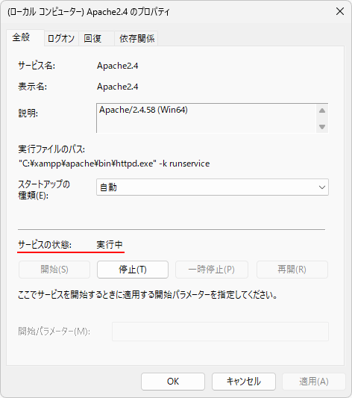Click the サービス名: label
Viewport: 352px width, 398px height.
(37, 66)
